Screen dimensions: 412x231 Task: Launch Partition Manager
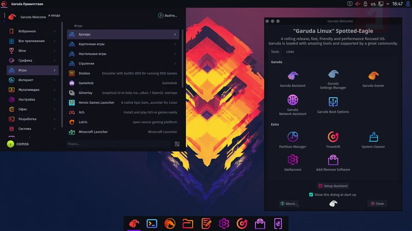click(x=293, y=140)
